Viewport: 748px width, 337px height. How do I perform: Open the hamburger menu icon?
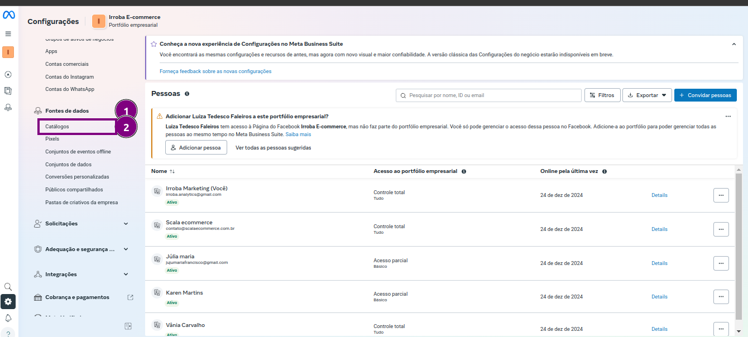click(x=8, y=33)
